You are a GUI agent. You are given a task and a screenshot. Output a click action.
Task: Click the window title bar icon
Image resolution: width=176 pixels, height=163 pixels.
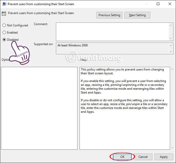point(4,4)
